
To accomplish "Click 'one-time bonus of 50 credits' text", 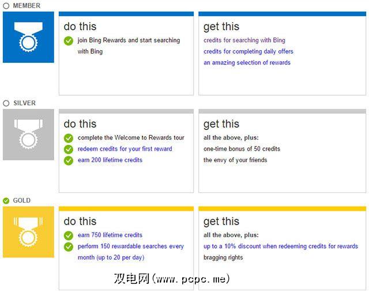I will 242,149.
